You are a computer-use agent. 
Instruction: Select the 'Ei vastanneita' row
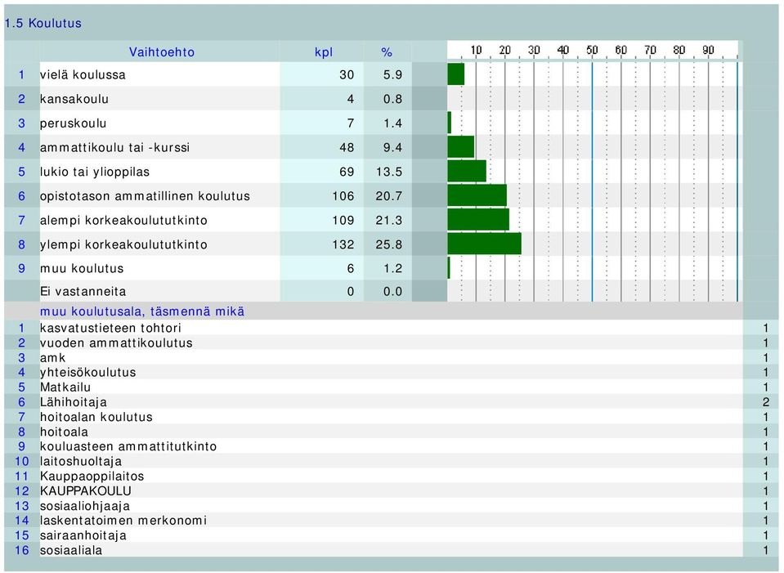(x=374, y=292)
